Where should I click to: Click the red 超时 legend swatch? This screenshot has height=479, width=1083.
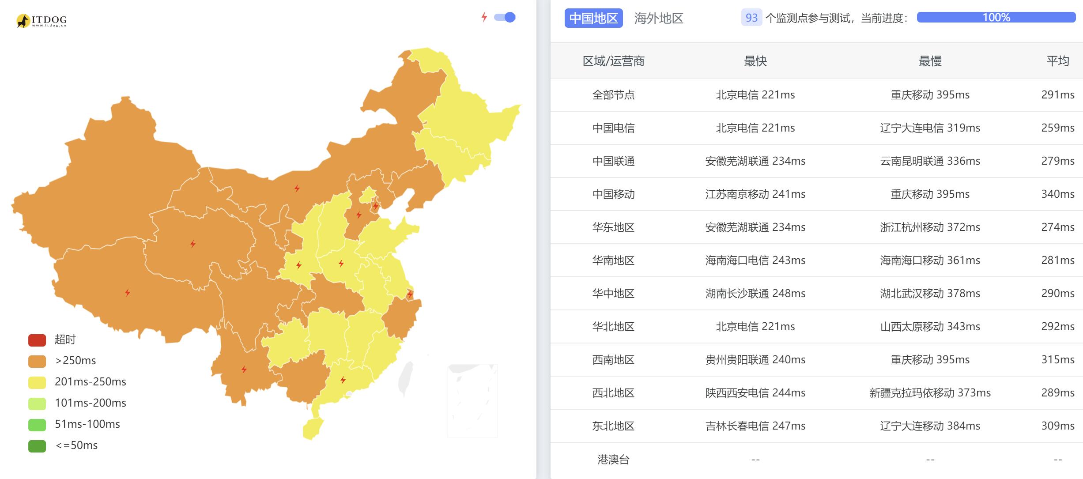pos(37,340)
